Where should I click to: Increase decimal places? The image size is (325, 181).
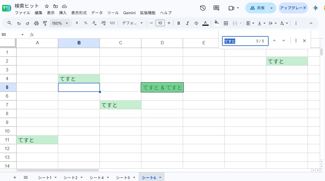[x=103, y=23]
